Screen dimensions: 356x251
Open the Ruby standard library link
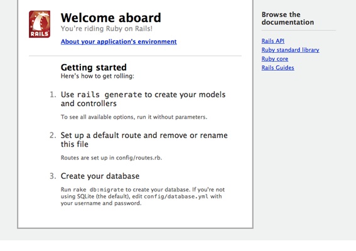point(290,50)
